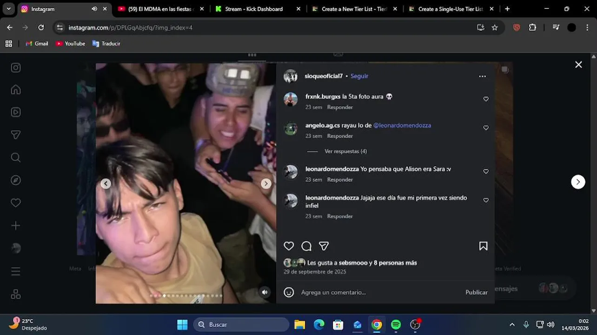Open frxnk.burgxs username link
Image resolution: width=597 pixels, height=335 pixels.
(323, 96)
